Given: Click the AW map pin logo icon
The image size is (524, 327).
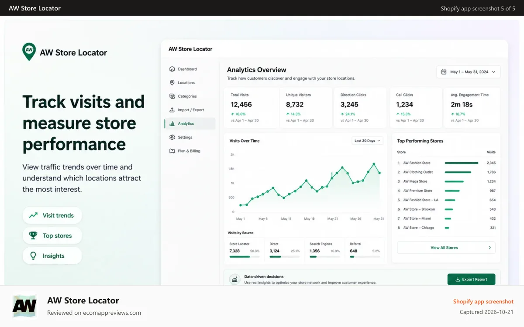Looking at the screenshot, I should pos(29,51).
